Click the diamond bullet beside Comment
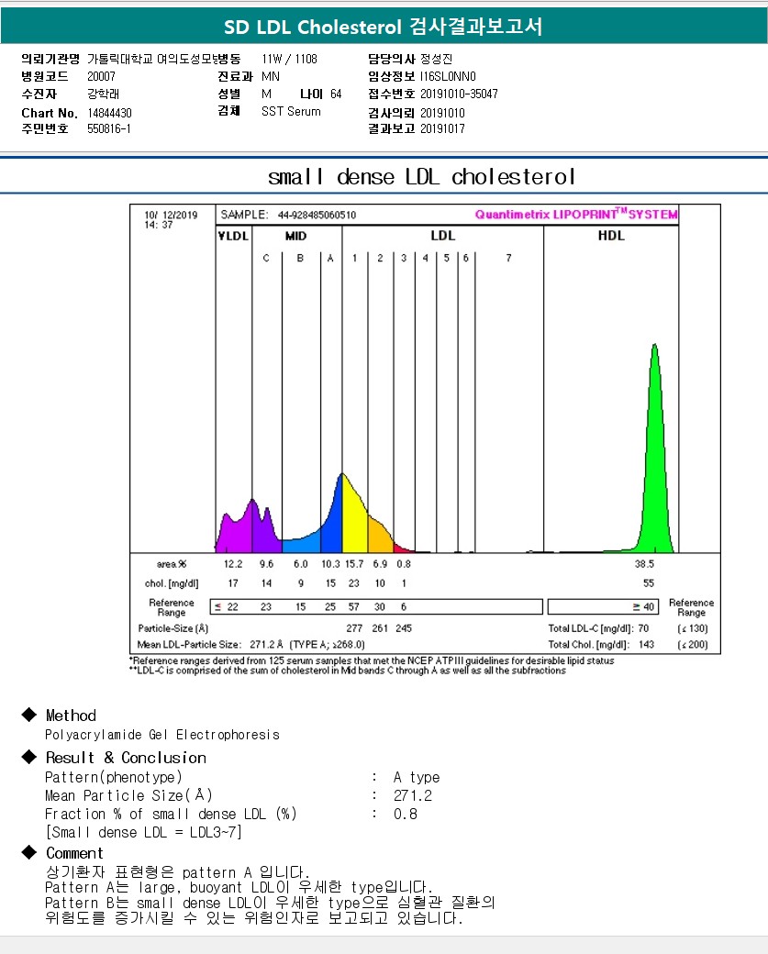 (x=28, y=853)
